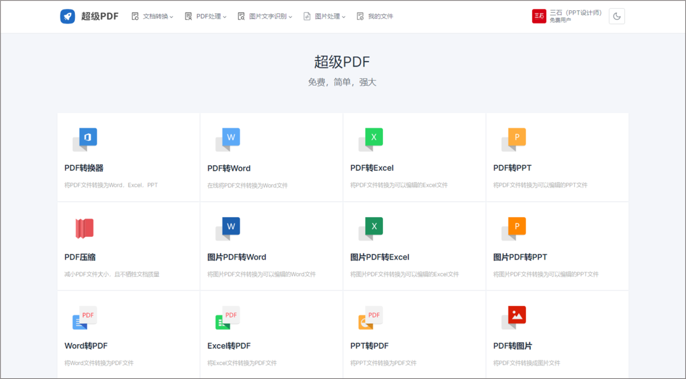This screenshot has height=379, width=686.
Task: Expand the 图片处理 menu
Action: click(325, 17)
